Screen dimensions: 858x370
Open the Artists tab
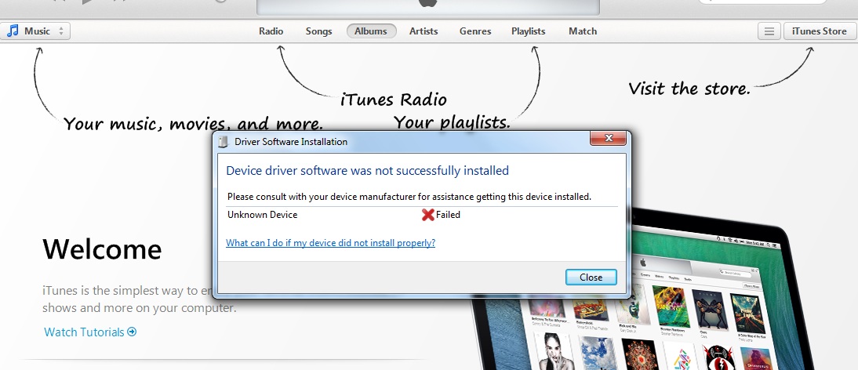coord(424,31)
